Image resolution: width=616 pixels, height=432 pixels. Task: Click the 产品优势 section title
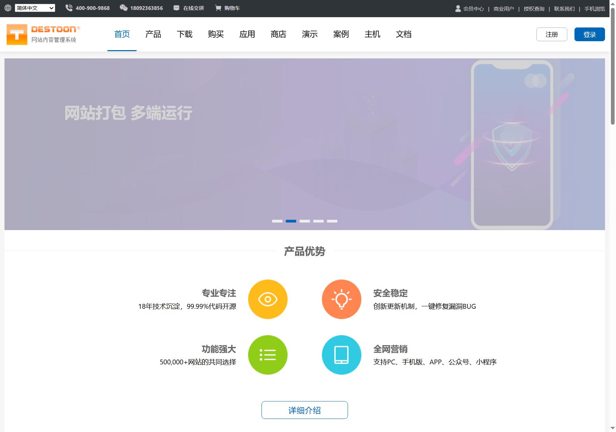click(305, 251)
